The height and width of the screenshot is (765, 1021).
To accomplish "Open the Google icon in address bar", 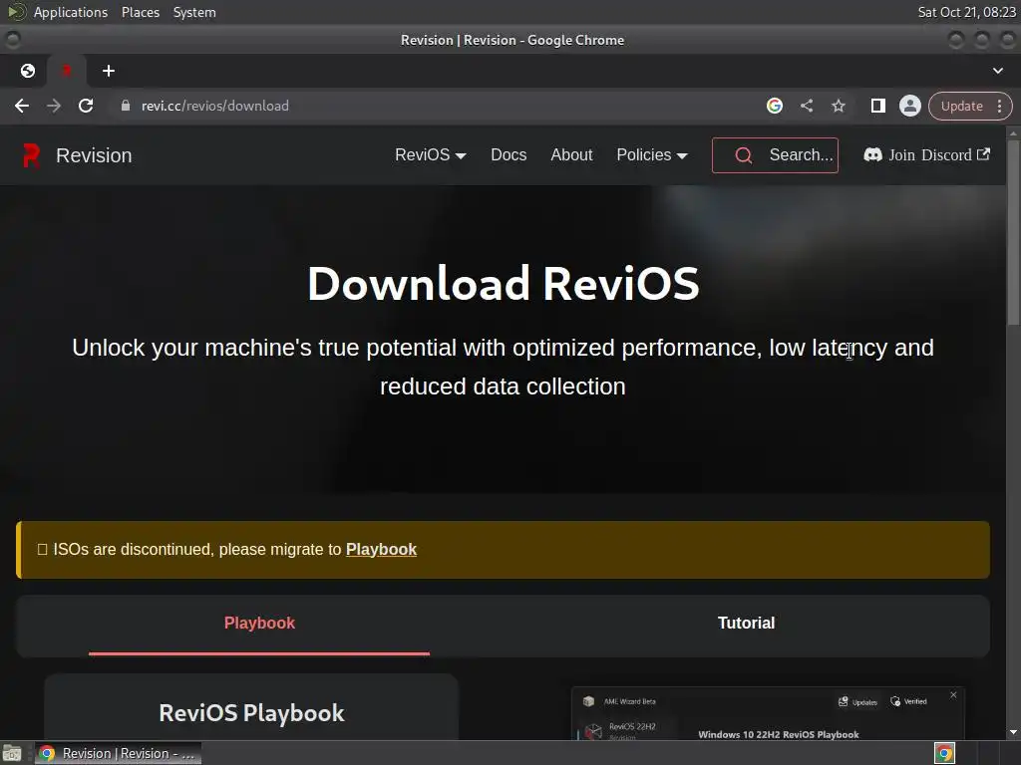I will pyautogui.click(x=774, y=106).
